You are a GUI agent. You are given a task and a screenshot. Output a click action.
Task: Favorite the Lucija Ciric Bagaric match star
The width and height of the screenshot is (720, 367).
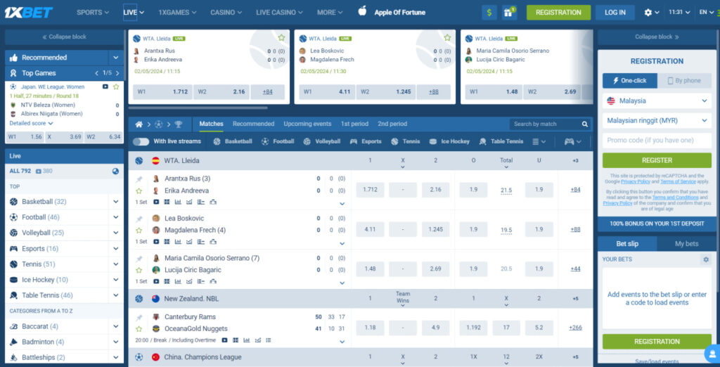[x=139, y=270]
